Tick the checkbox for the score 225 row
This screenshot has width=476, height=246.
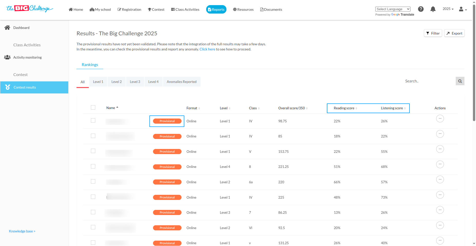pyautogui.click(x=93, y=197)
